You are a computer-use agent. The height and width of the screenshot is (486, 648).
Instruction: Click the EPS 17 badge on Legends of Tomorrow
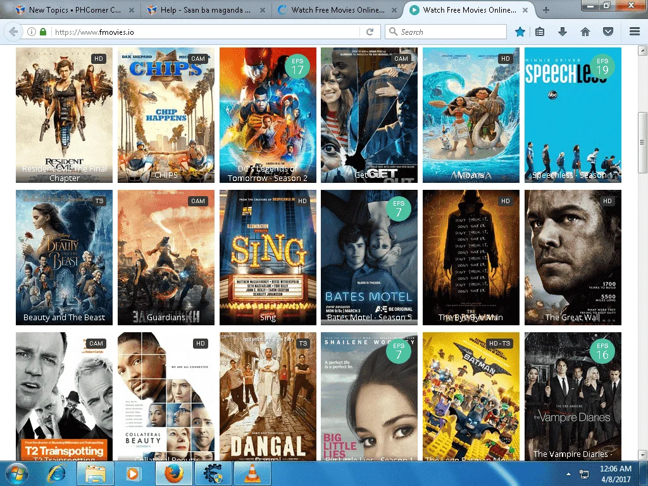pos(297,66)
